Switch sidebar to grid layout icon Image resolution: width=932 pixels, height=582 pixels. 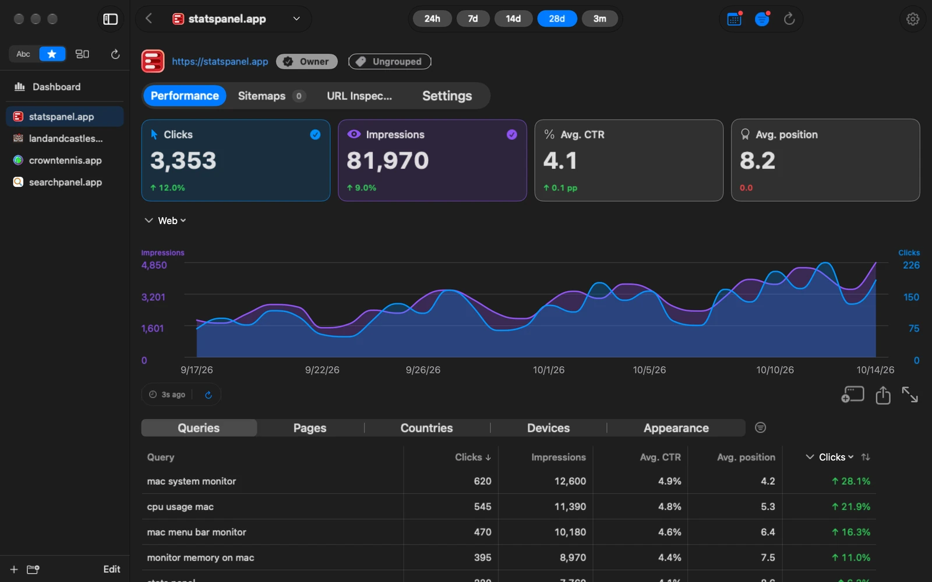tap(83, 54)
